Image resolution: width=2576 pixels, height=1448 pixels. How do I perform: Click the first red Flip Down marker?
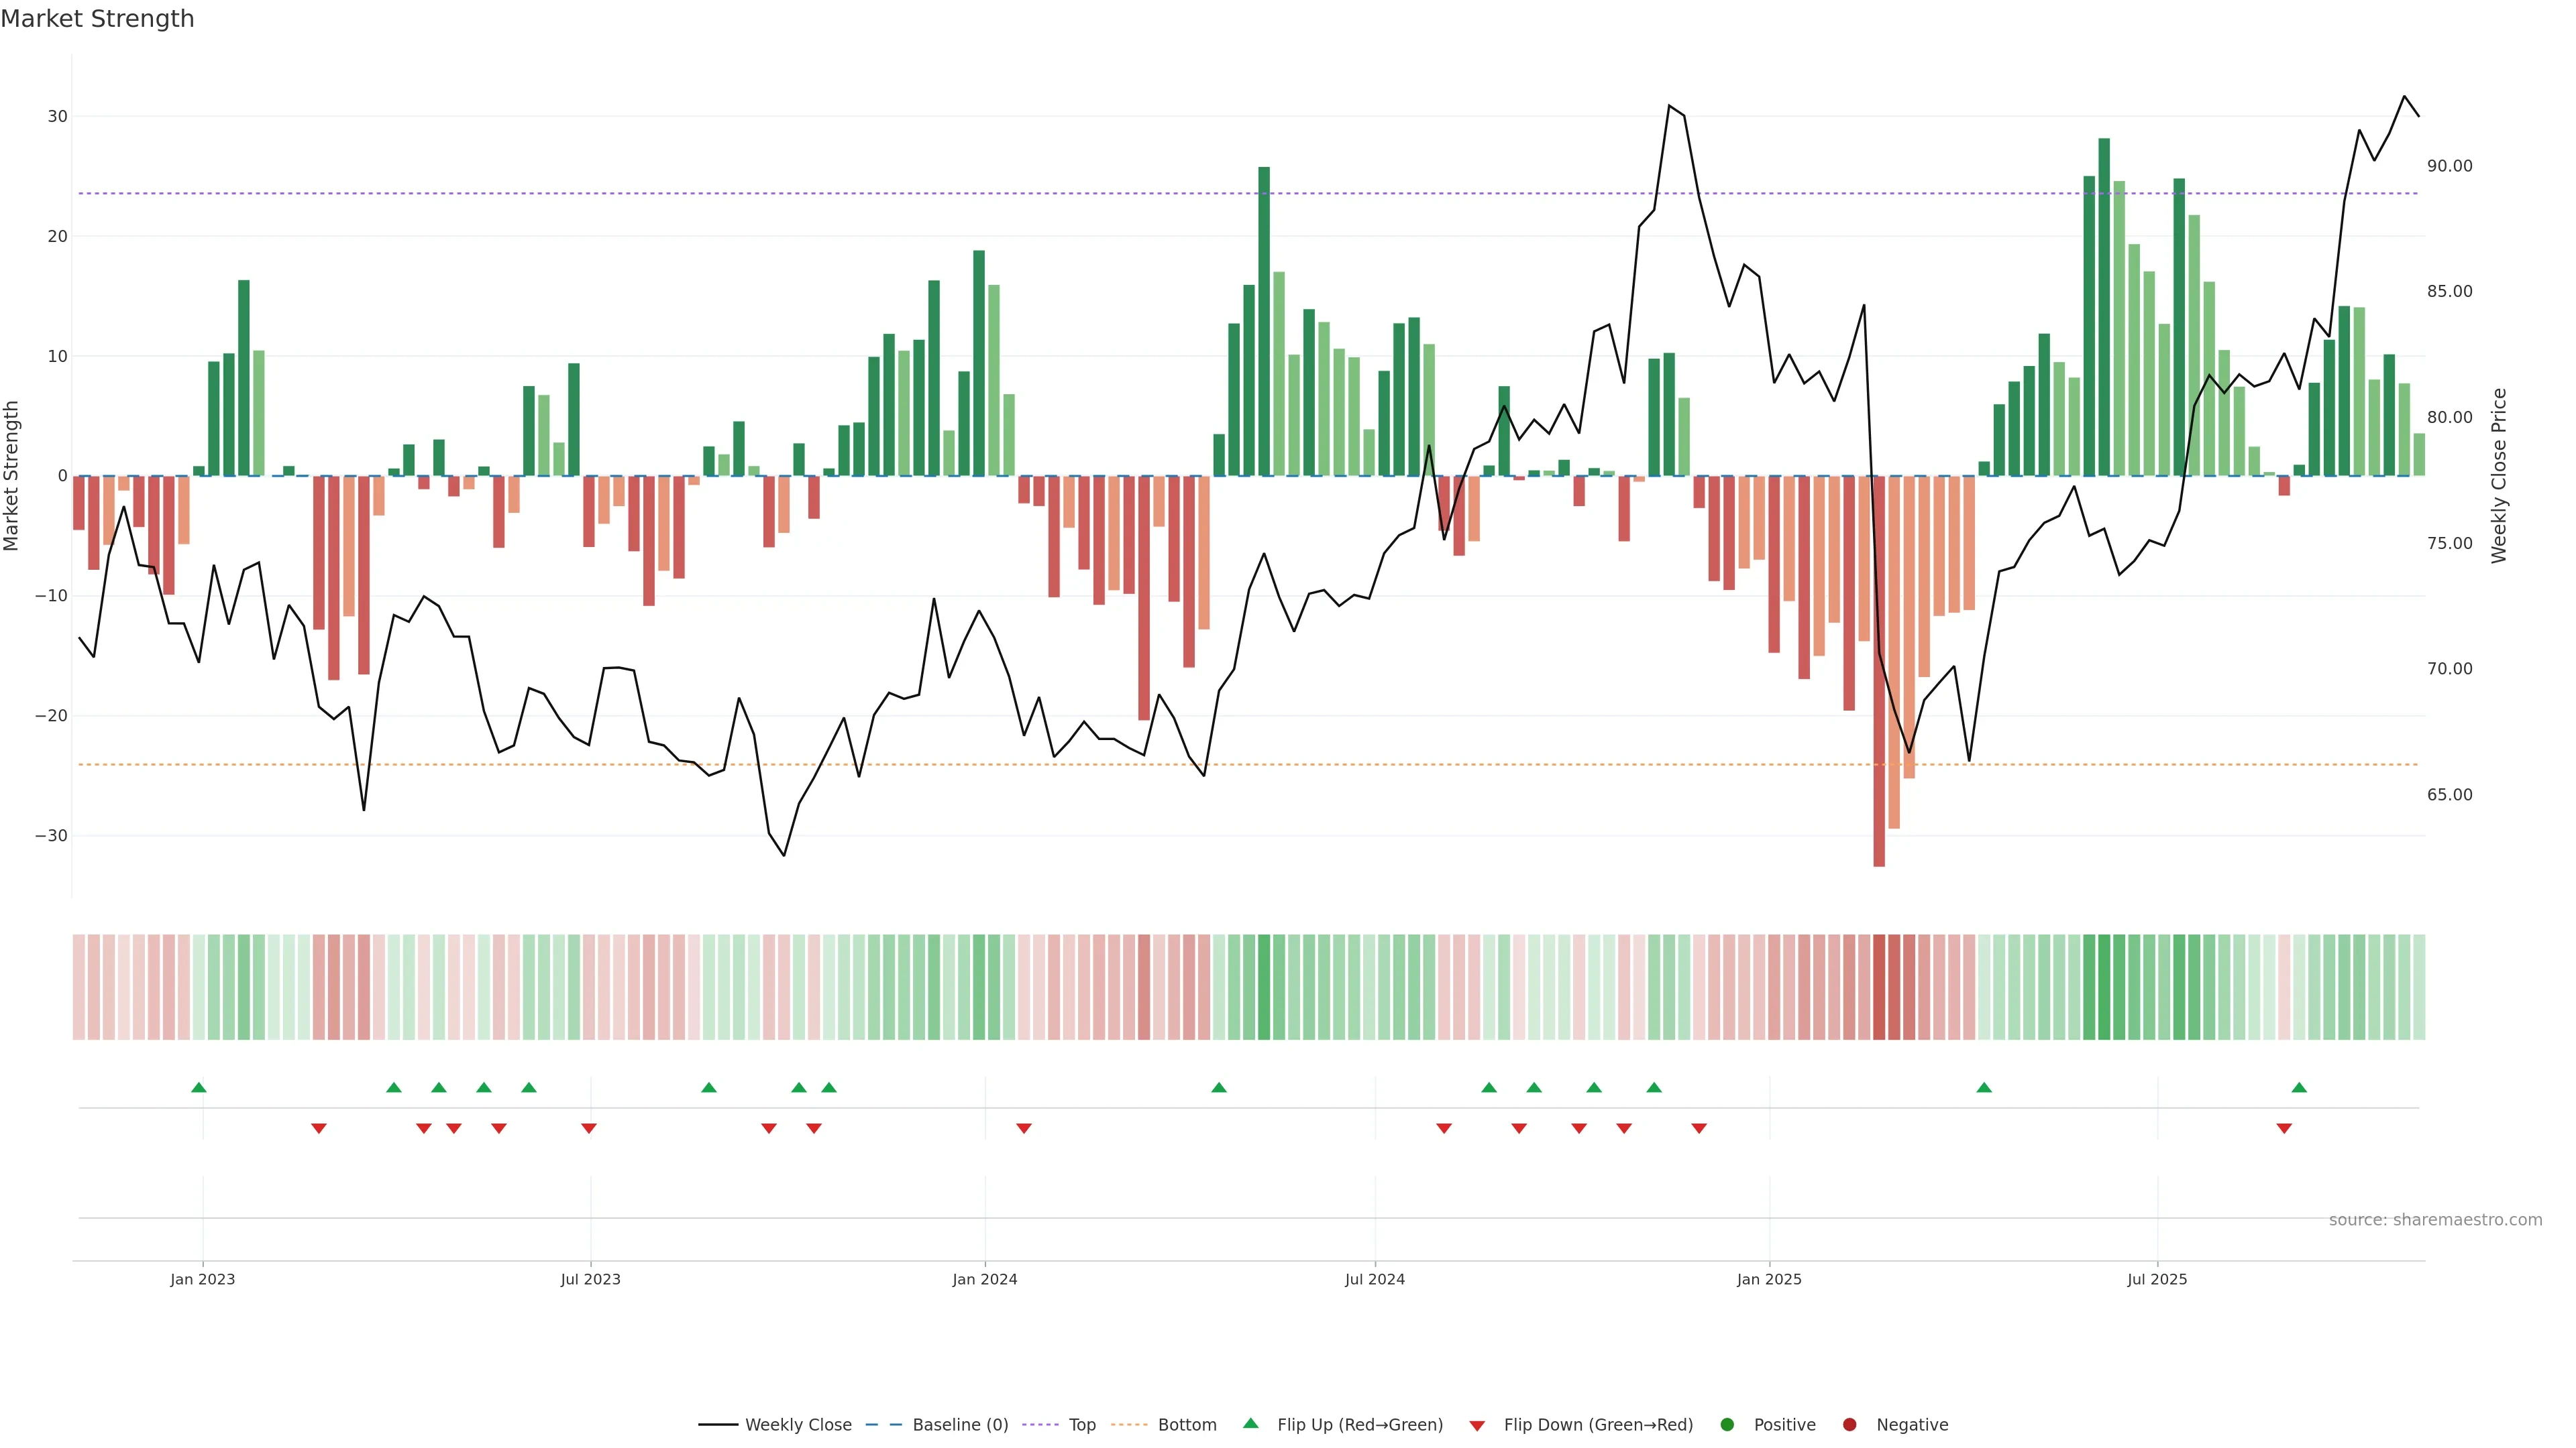(319, 1128)
